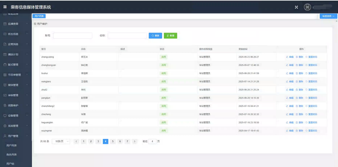Go to page 5 in pagination
Viewport: 338px width, 167px height.
tap(113, 142)
